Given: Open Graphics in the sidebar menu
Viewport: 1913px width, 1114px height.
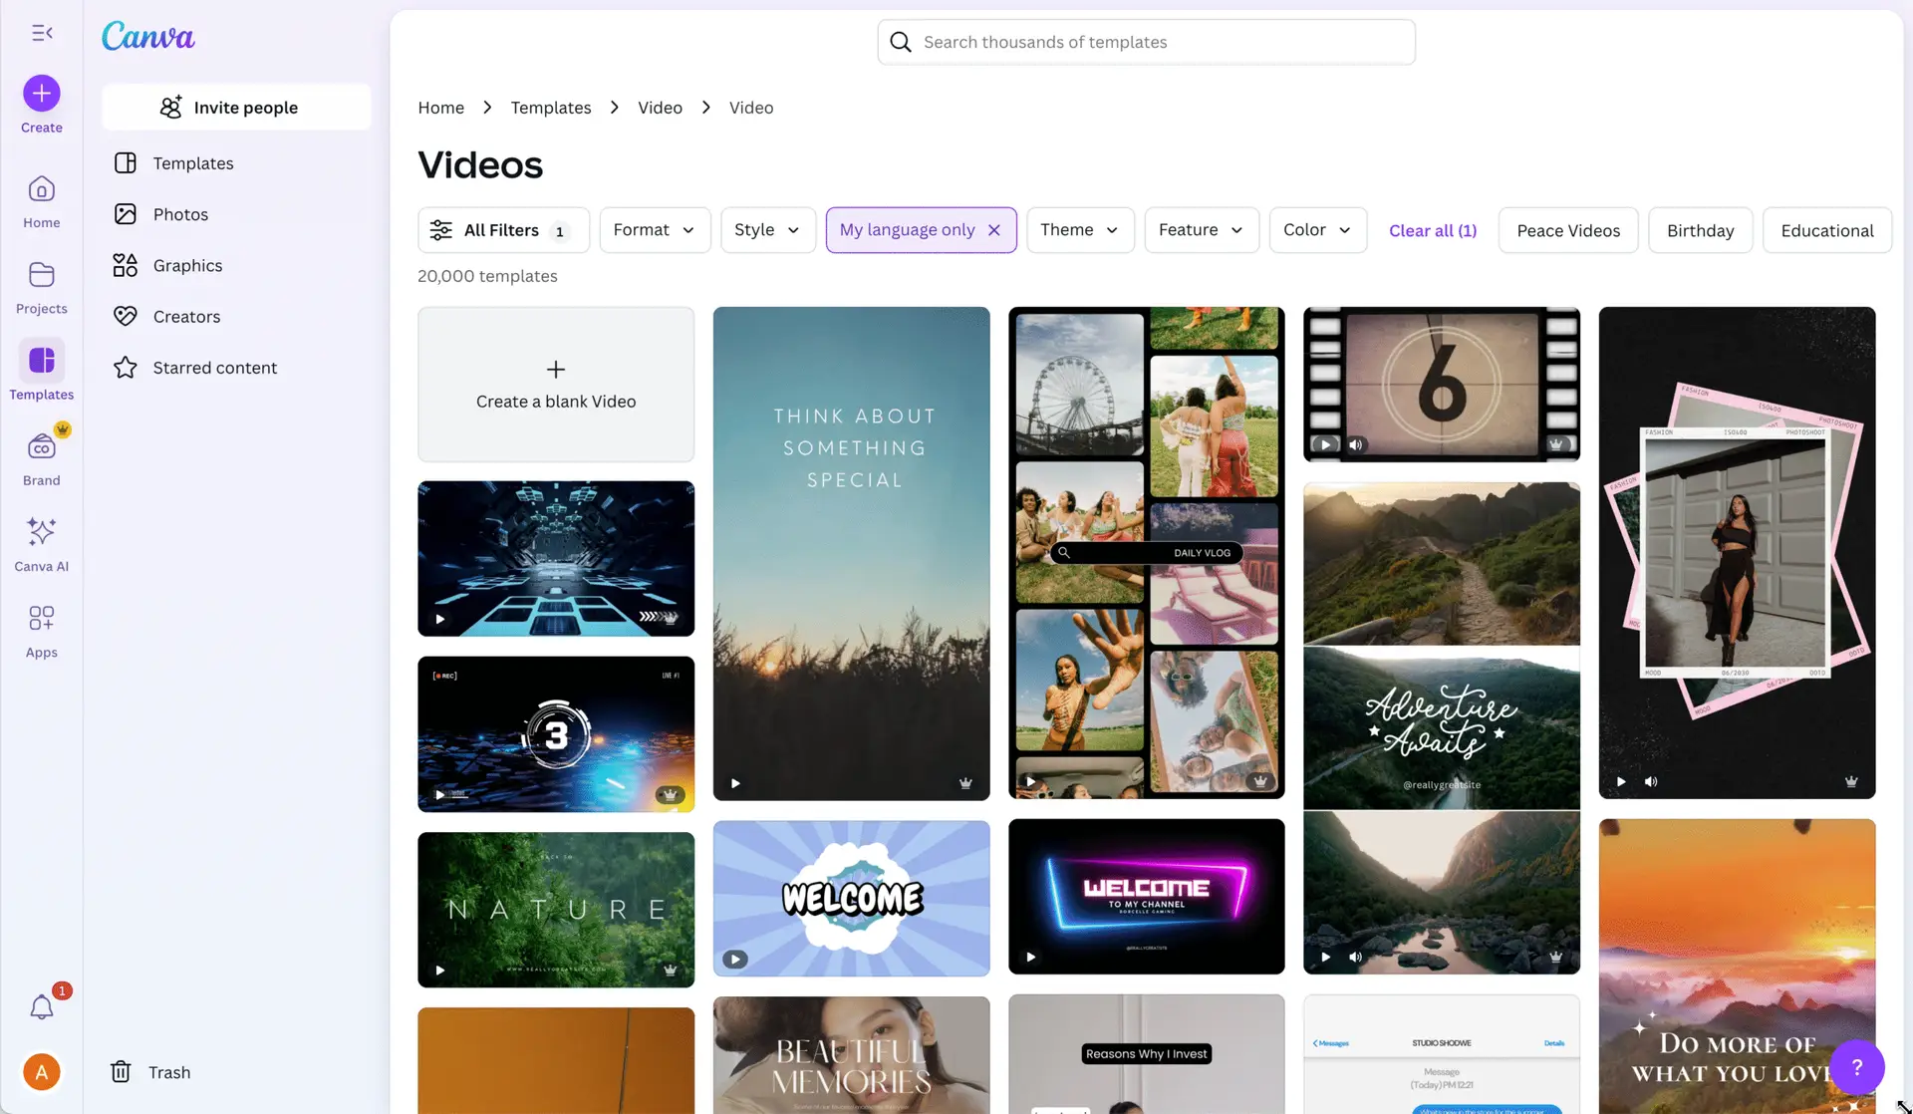Looking at the screenshot, I should point(187,265).
